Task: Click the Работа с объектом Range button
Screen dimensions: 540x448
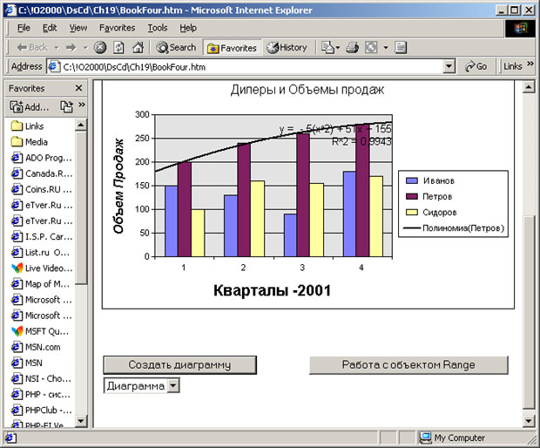Action: point(408,365)
